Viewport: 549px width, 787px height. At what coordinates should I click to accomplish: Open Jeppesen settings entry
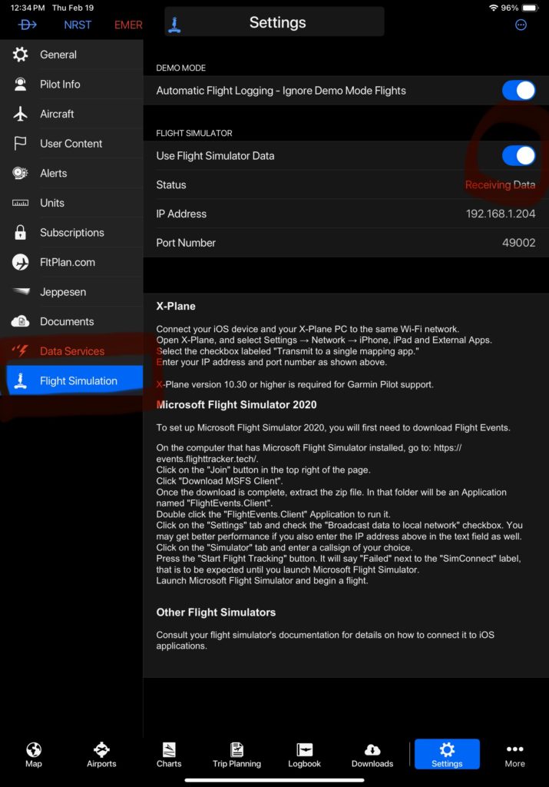tap(62, 292)
